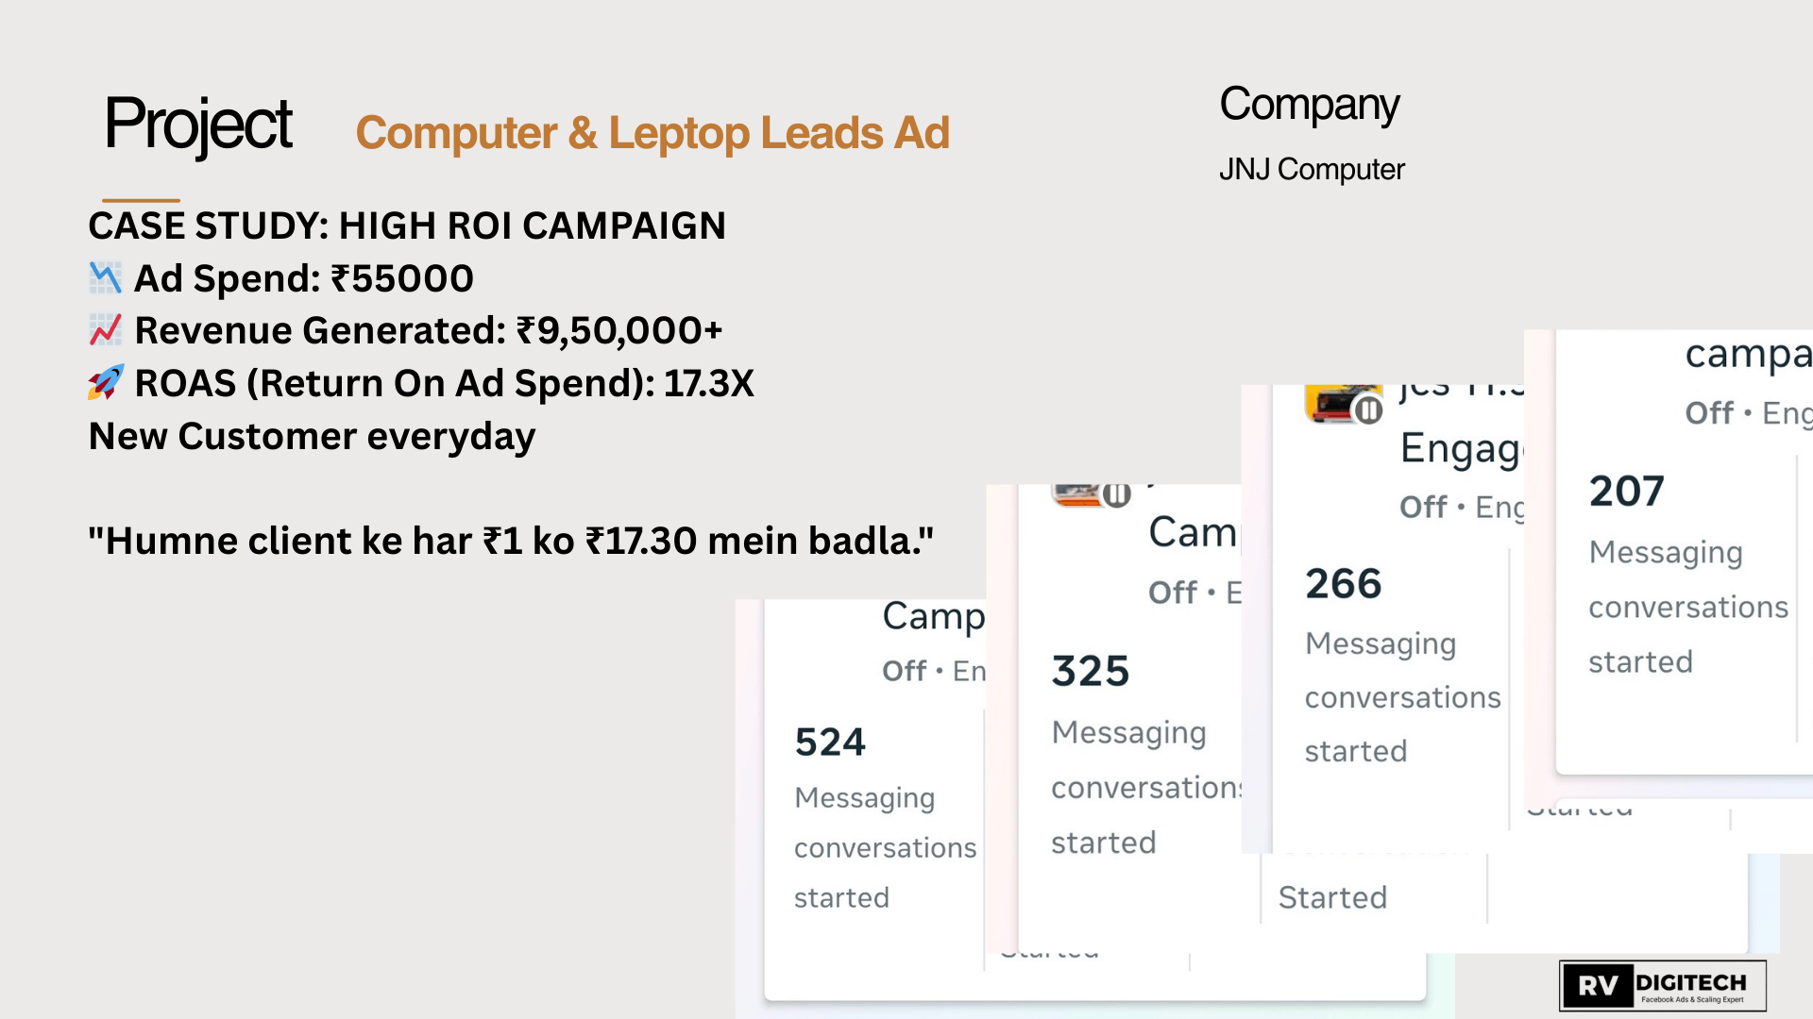Click the ₹17.30 quote text line
Image resolution: width=1813 pixels, height=1019 pixels.
(x=510, y=542)
